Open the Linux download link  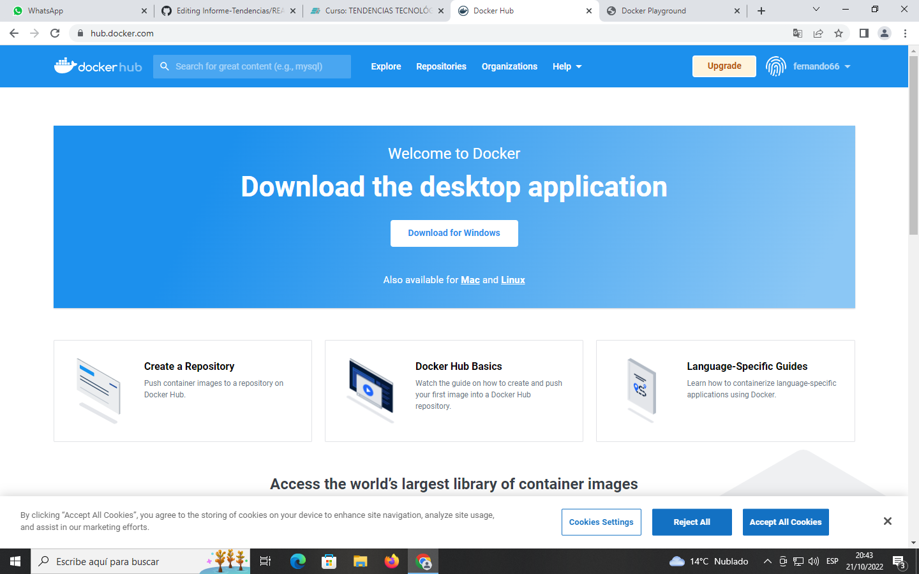pos(512,279)
